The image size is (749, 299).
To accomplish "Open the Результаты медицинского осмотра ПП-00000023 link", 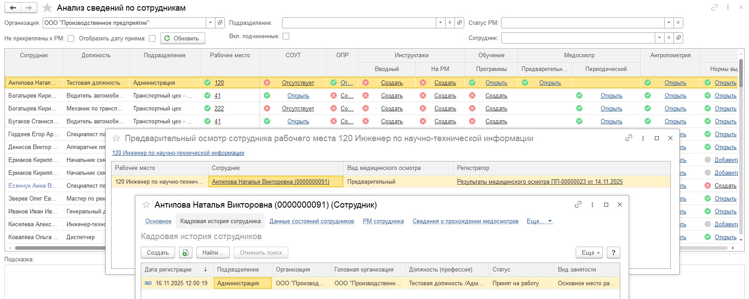I will (539, 182).
